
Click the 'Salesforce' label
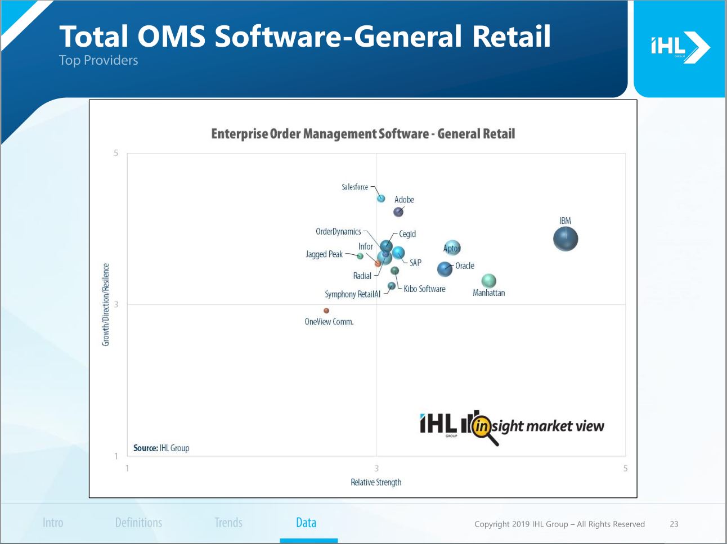pyautogui.click(x=355, y=187)
